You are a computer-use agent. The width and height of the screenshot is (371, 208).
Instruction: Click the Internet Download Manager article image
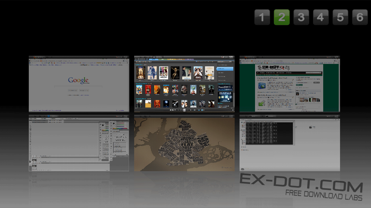(262, 86)
